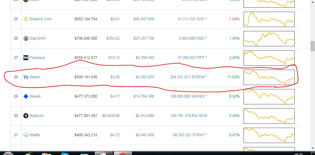315x155 pixels.
Task: Click rank number 28 in Steem row
Action: 16,77
